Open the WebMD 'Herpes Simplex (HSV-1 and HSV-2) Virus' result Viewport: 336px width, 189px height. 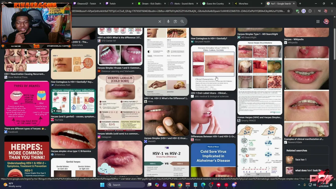click(x=166, y=138)
